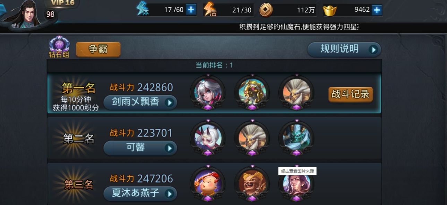Open the 规则说明 rules button
This screenshot has height=205, width=447.
pyautogui.click(x=344, y=49)
